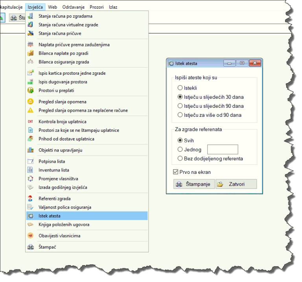302x282 pixels.
Task: Choose Objekti na upravljanju menu entry
Action: point(87,150)
